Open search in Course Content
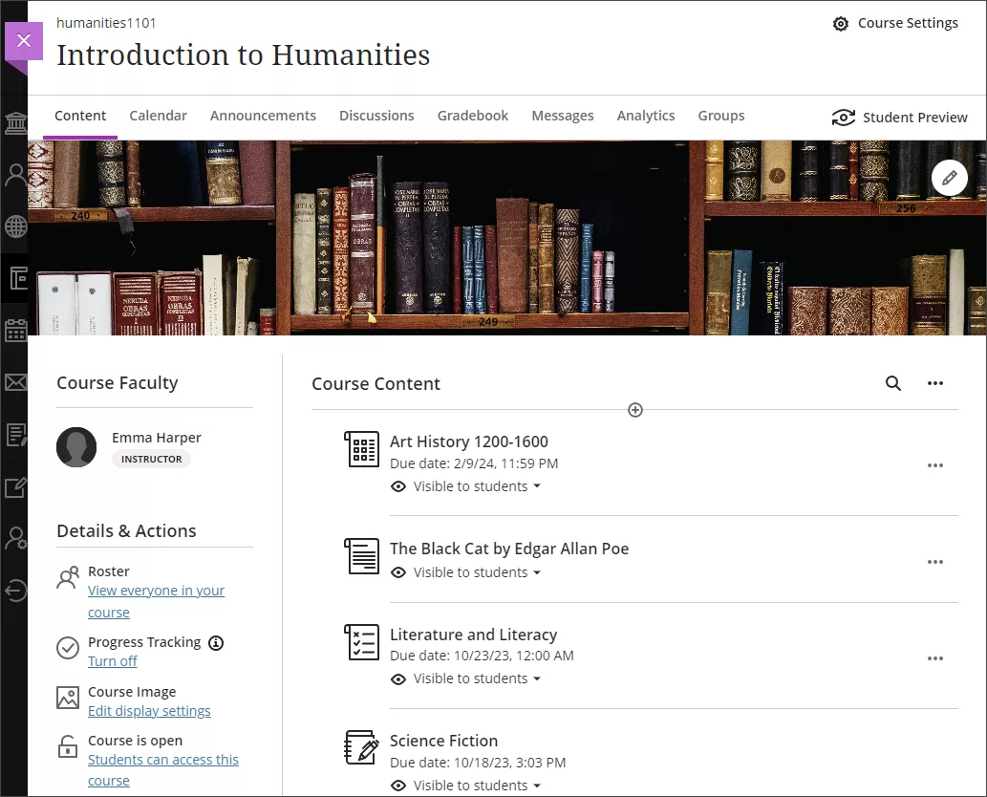 pyautogui.click(x=892, y=383)
